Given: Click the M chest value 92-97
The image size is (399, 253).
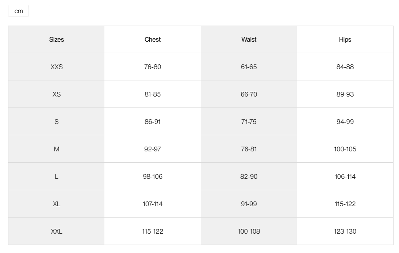Looking at the screenshot, I should (x=153, y=149).
